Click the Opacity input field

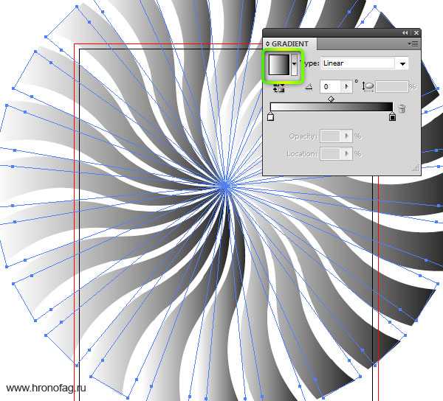pyautogui.click(x=331, y=136)
